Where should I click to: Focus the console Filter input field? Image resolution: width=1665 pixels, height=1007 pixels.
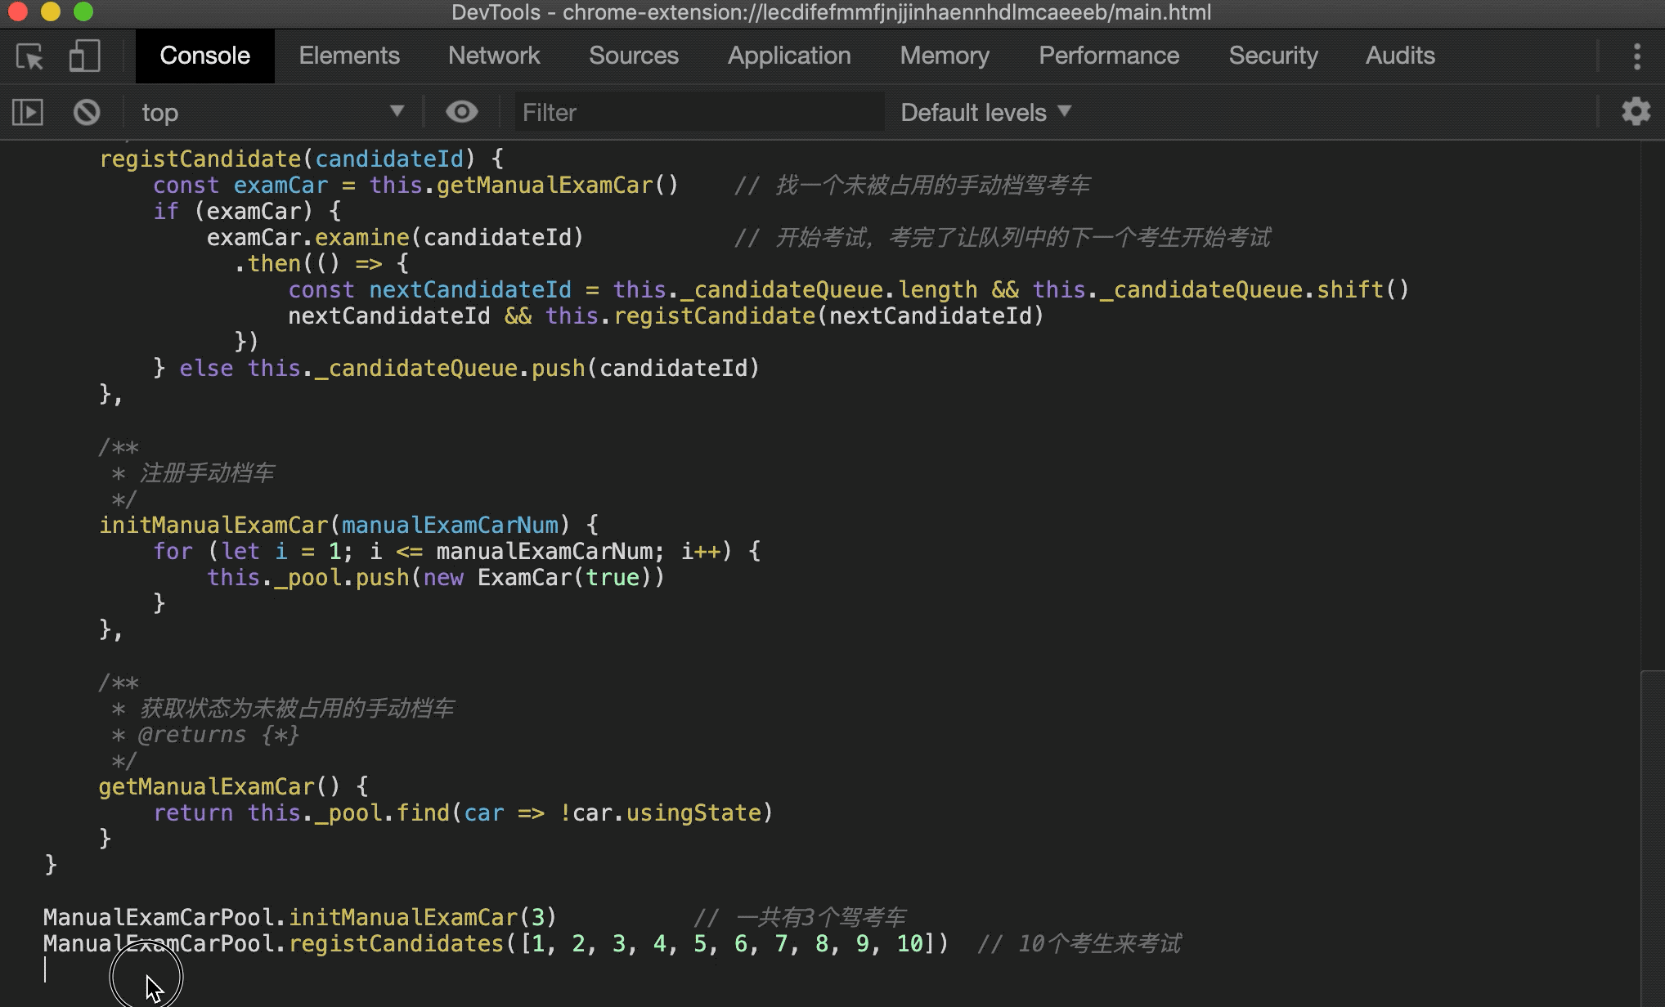point(699,112)
